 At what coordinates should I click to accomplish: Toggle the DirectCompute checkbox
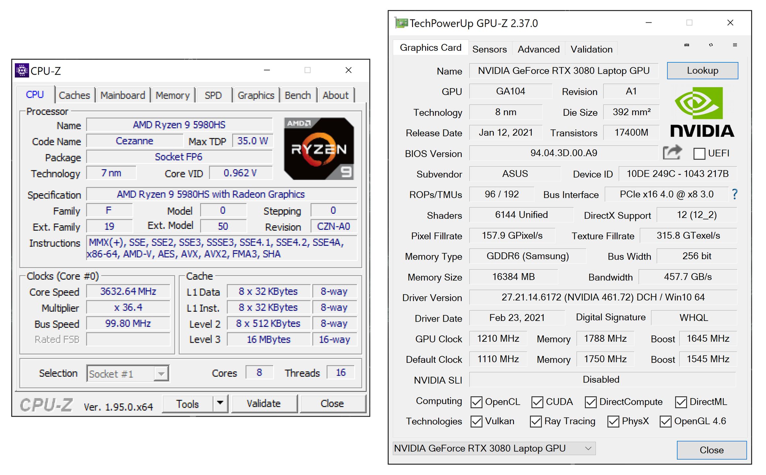[590, 402]
